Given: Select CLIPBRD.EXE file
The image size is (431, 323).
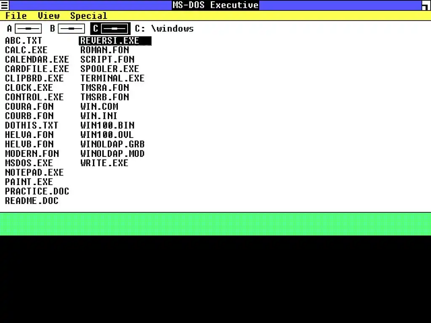Looking at the screenshot, I should (x=34, y=78).
